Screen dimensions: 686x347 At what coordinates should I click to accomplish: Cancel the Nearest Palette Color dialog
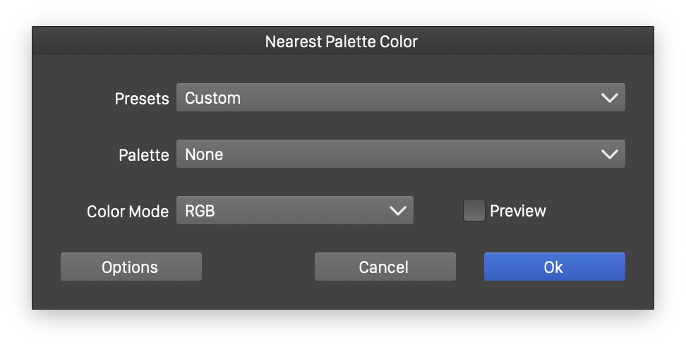click(x=385, y=267)
